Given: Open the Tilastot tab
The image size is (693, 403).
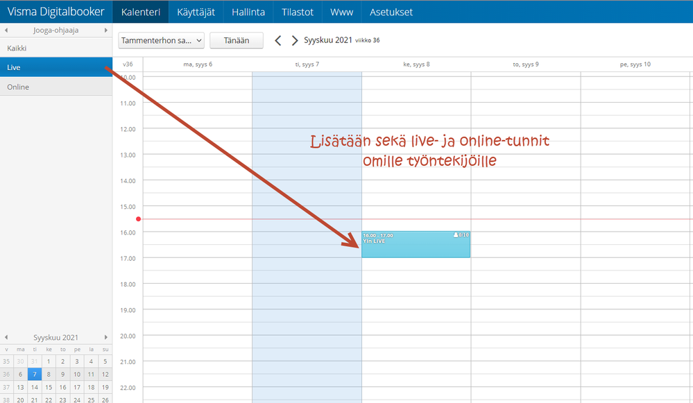Looking at the screenshot, I should click(x=298, y=12).
